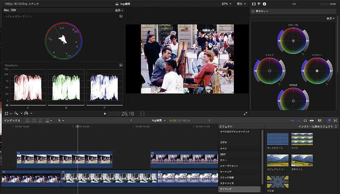340x194 pixels.
Task: Open the Video inspector filmstrip icon
Action: [x=254, y=4]
